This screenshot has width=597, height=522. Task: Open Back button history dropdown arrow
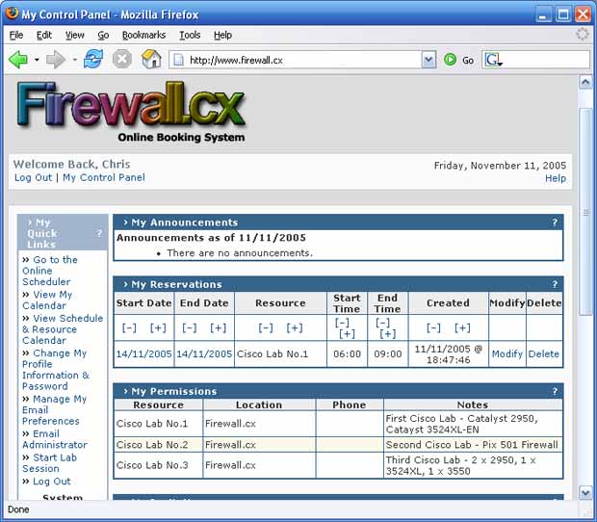[x=37, y=60]
